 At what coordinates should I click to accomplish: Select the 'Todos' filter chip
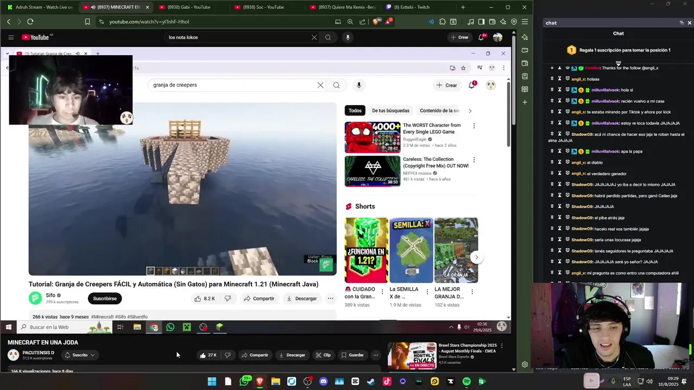tap(355, 110)
